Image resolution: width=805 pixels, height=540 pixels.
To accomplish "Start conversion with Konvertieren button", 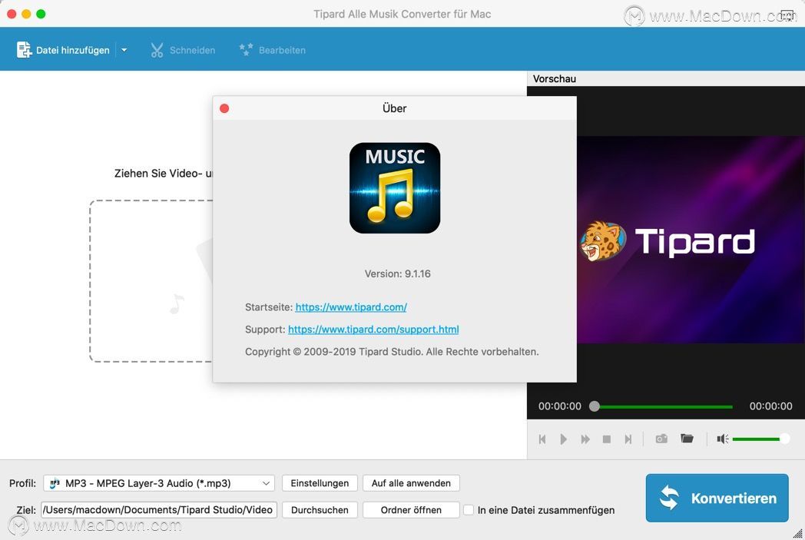I will 717,498.
